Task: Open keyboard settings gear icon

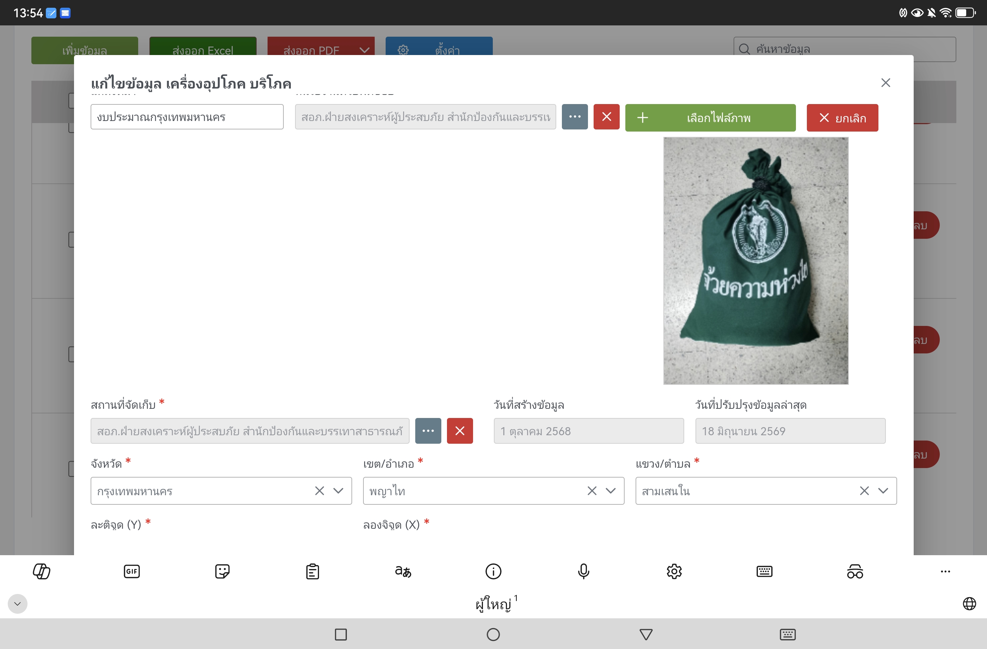Action: pos(674,571)
